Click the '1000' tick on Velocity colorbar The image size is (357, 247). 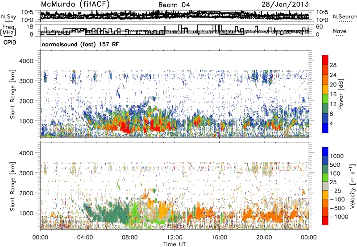click(x=337, y=156)
